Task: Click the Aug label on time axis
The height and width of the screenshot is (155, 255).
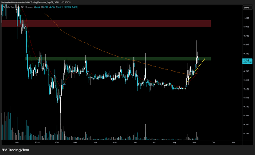Action: pos(174,143)
